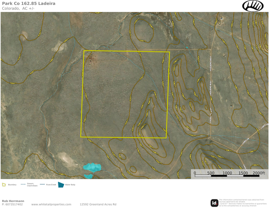Toggle the Boundary layer visibility
This screenshot has height=208, width=269.
[4, 185]
